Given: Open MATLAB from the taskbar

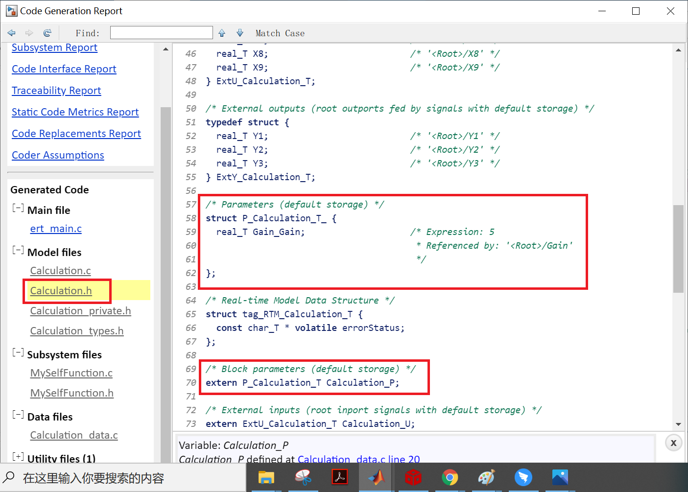Looking at the screenshot, I should (x=376, y=477).
